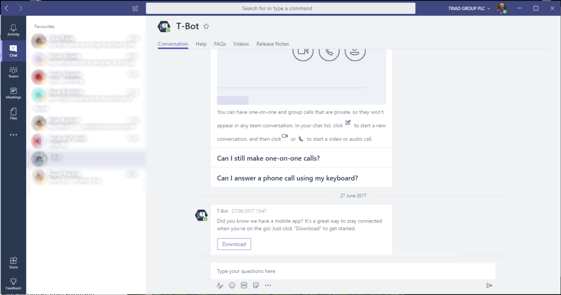The image size is (561, 295).
Task: Switch to the Videos tab
Action: point(241,44)
